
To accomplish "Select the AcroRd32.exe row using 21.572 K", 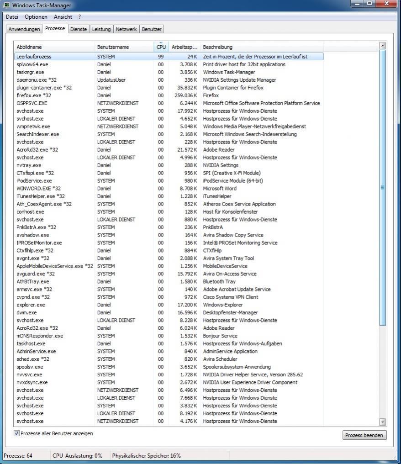I will pyautogui.click(x=169, y=150).
